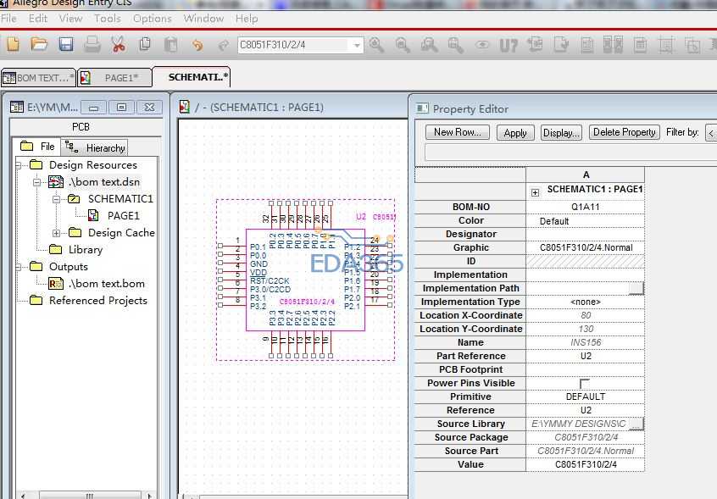
Task: Click the Print toolbar icon
Action: click(x=92, y=45)
